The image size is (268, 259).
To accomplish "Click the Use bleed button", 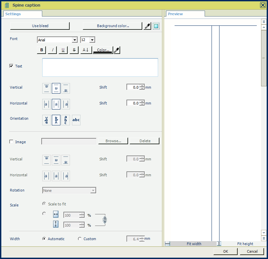I will pos(40,26).
